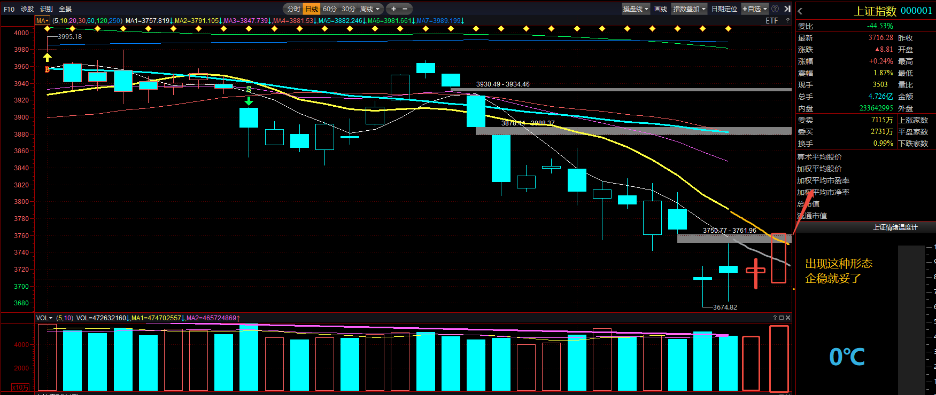Click the 上证指数 index title
The width and height of the screenshot is (936, 395).
click(x=875, y=11)
